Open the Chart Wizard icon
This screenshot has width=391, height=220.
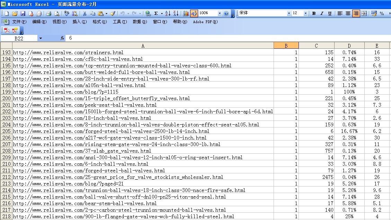pyautogui.click(x=186, y=13)
